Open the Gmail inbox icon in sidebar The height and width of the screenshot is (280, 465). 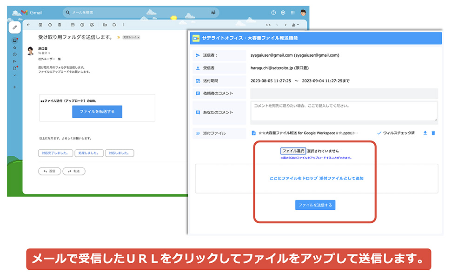coord(14,40)
